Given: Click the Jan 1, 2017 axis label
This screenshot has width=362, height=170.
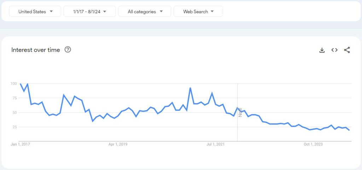Looking at the screenshot, I should (20, 145).
